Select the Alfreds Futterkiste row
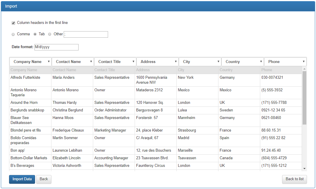 point(117,80)
